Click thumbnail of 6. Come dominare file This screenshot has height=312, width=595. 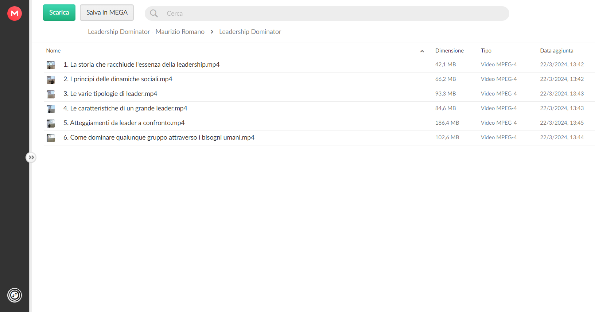(51, 138)
